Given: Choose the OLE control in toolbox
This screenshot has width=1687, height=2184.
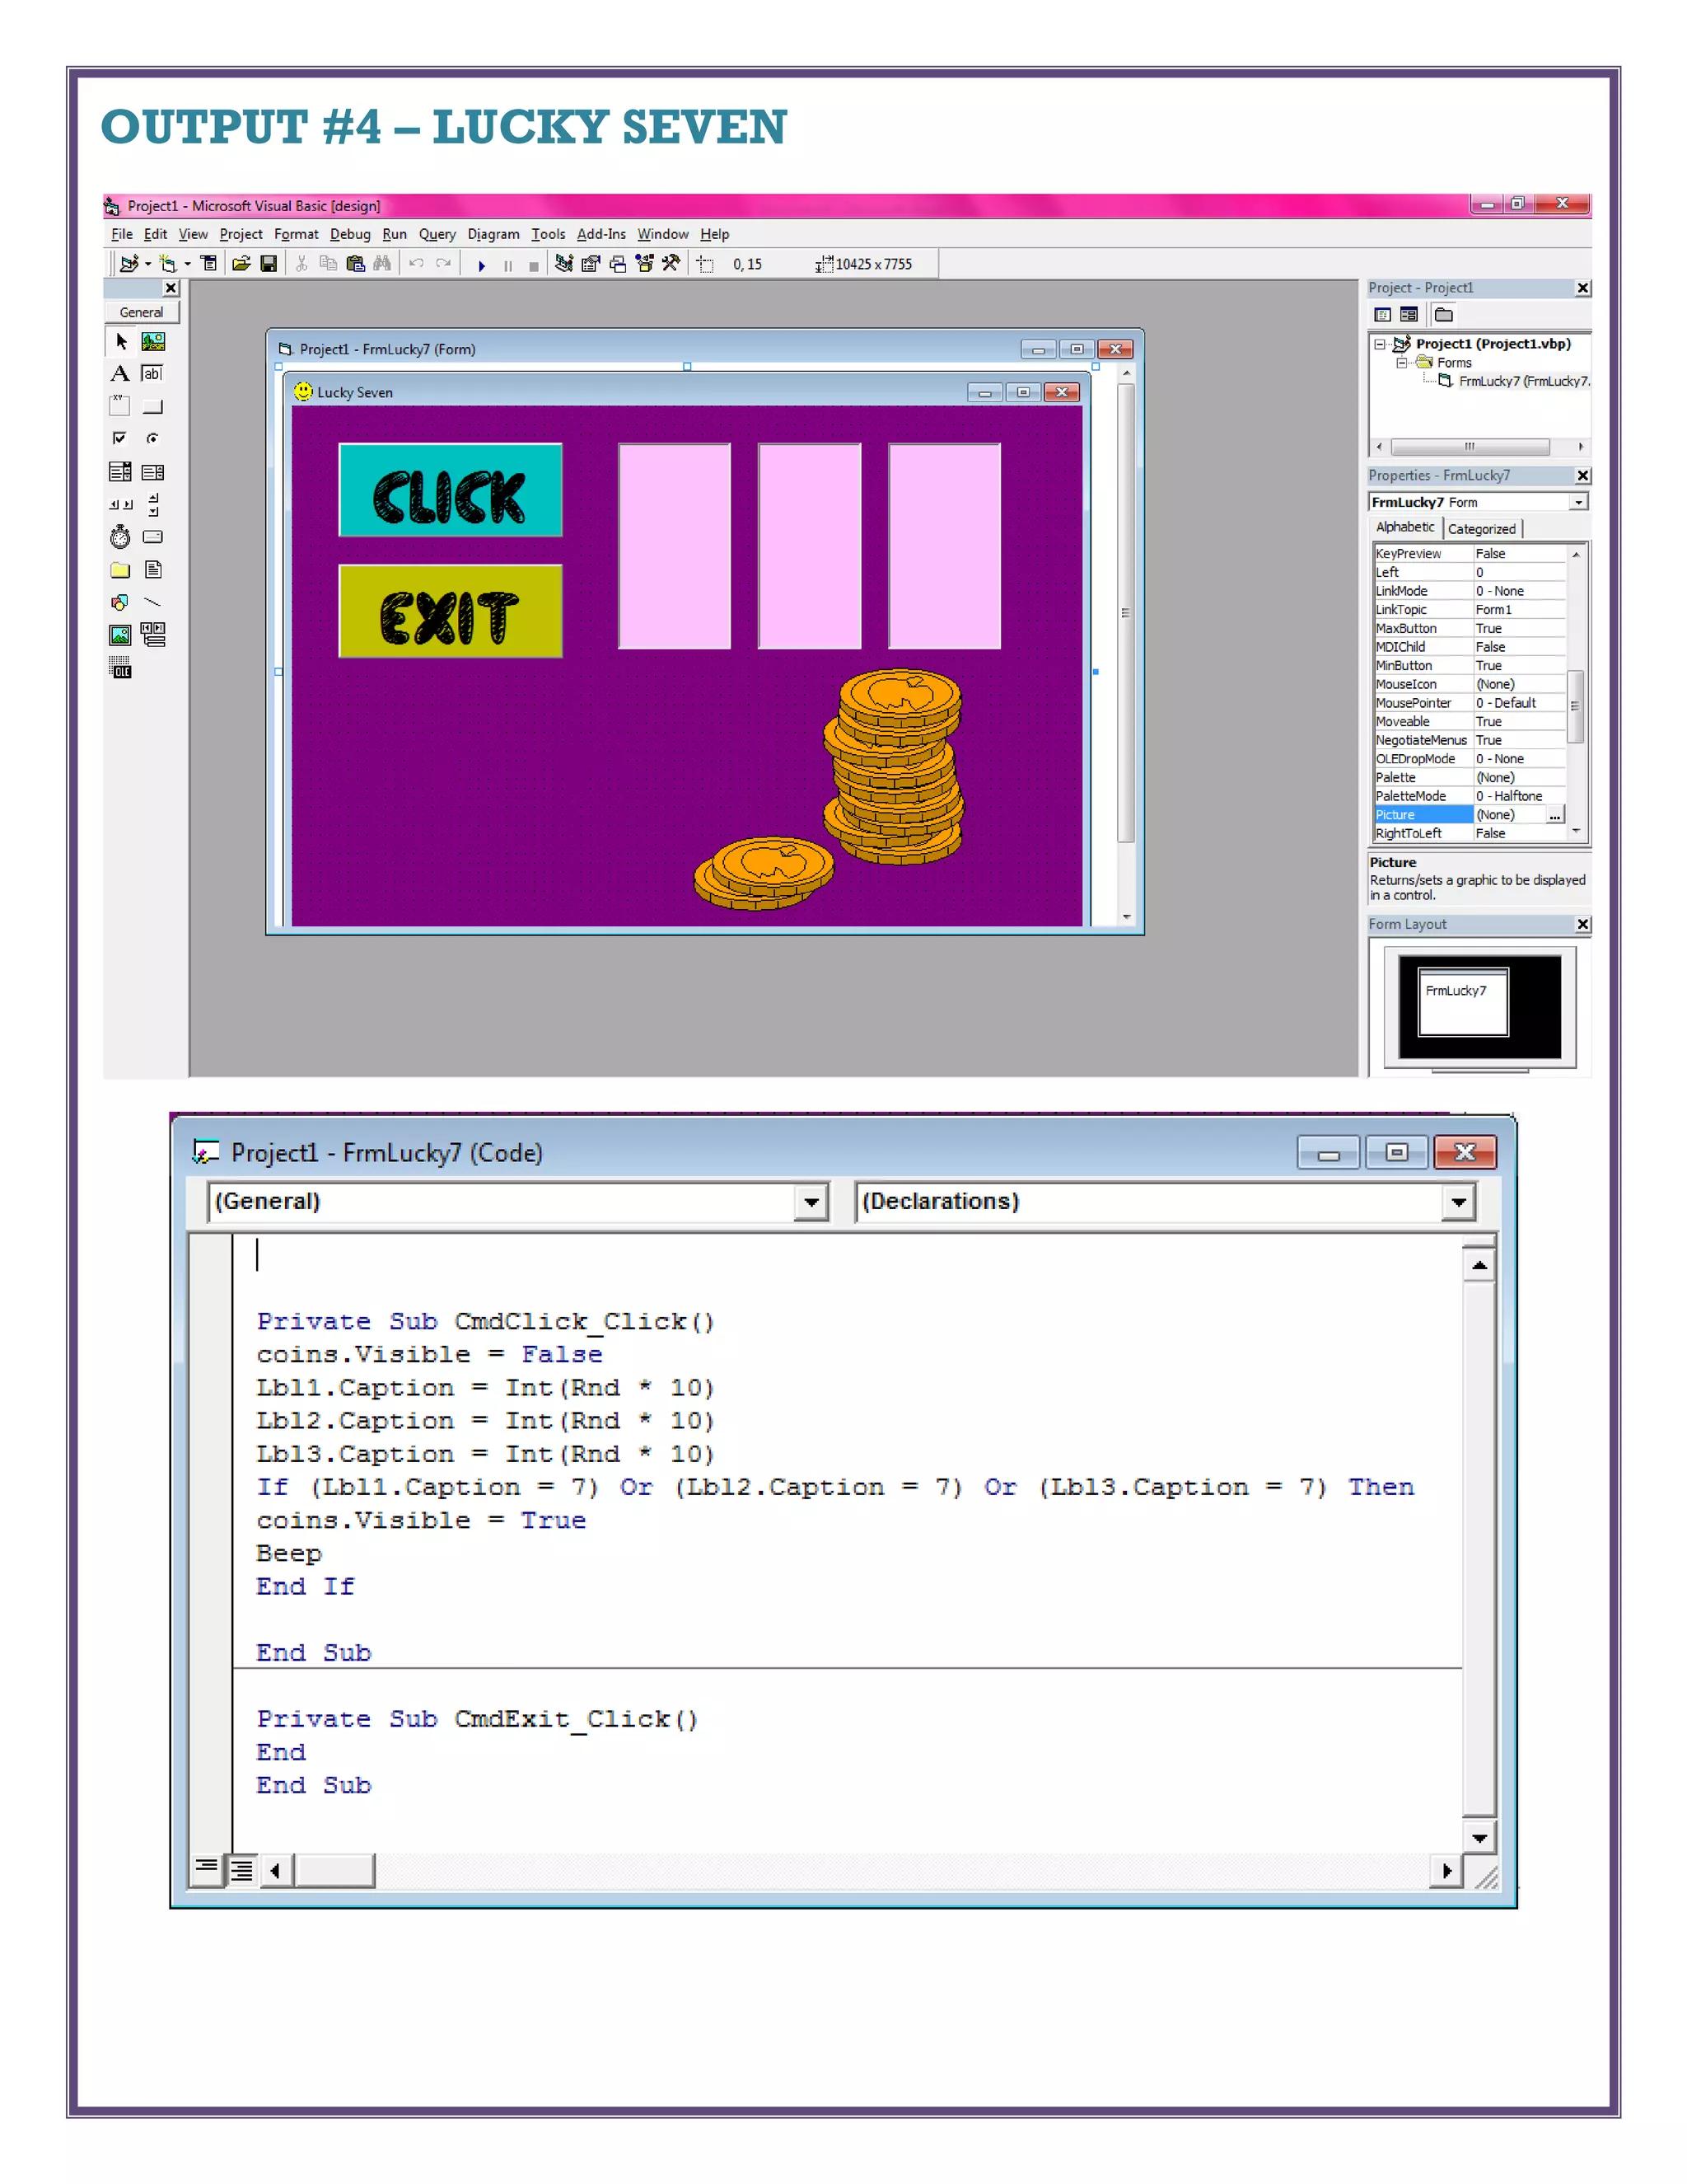Looking at the screenshot, I should click(x=120, y=668).
